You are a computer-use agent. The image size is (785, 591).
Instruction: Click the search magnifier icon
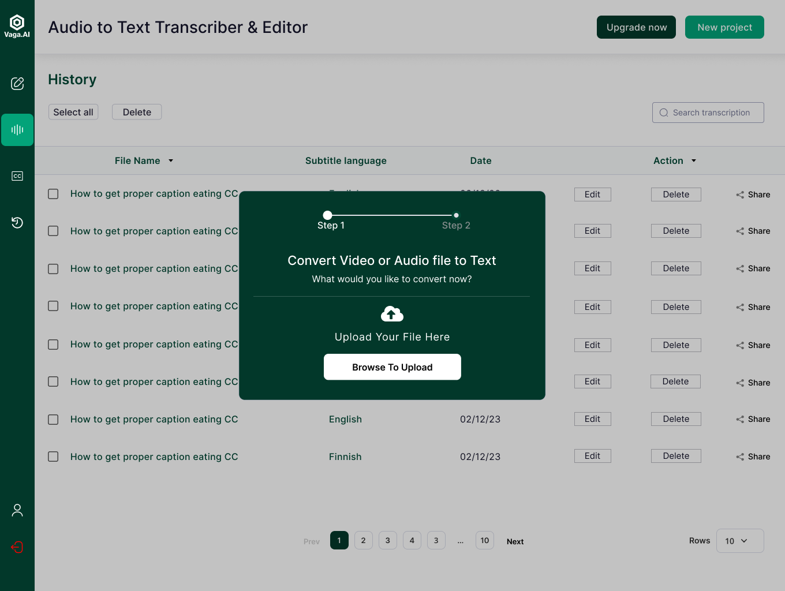(x=664, y=113)
